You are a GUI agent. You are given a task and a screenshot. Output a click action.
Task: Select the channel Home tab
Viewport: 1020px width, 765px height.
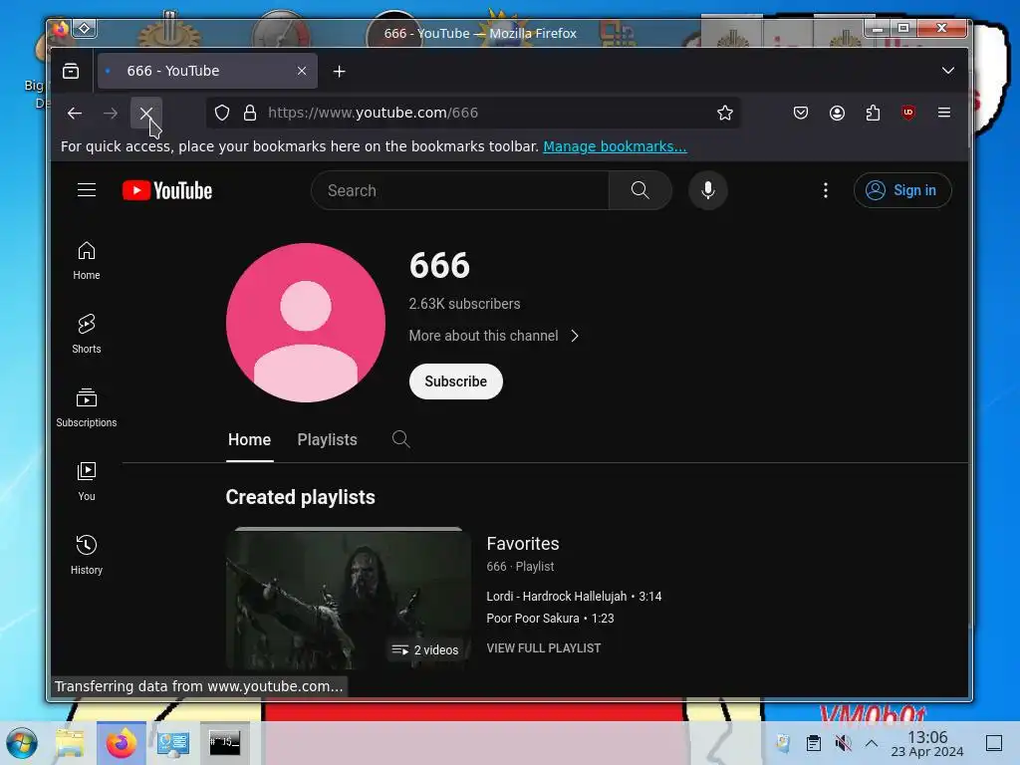click(249, 439)
